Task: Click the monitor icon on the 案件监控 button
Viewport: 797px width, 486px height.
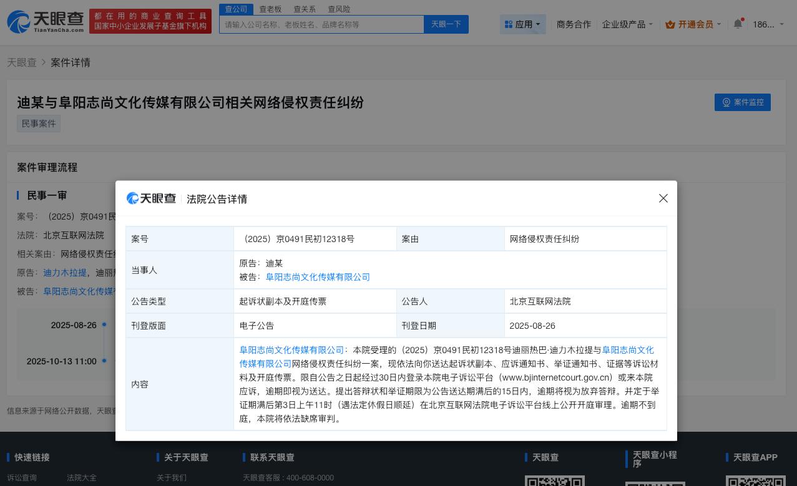Action: pyautogui.click(x=725, y=102)
